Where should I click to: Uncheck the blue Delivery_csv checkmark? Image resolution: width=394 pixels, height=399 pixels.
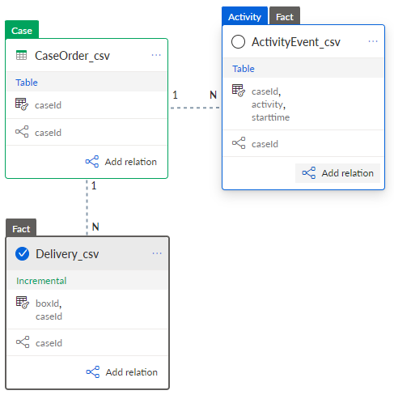[x=23, y=254]
